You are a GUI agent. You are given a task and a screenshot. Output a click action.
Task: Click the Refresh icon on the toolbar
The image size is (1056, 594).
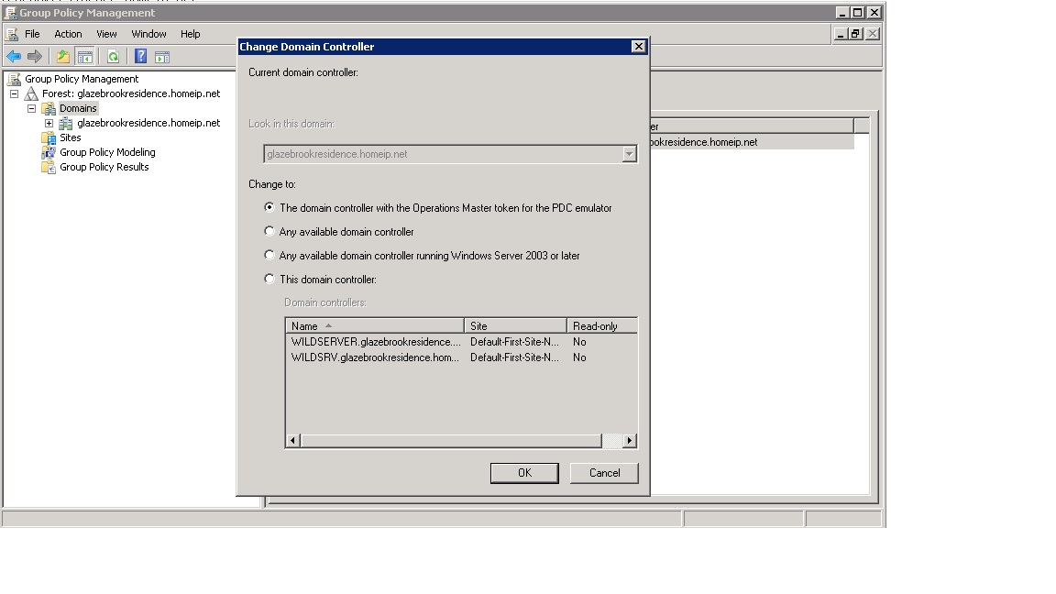112,56
